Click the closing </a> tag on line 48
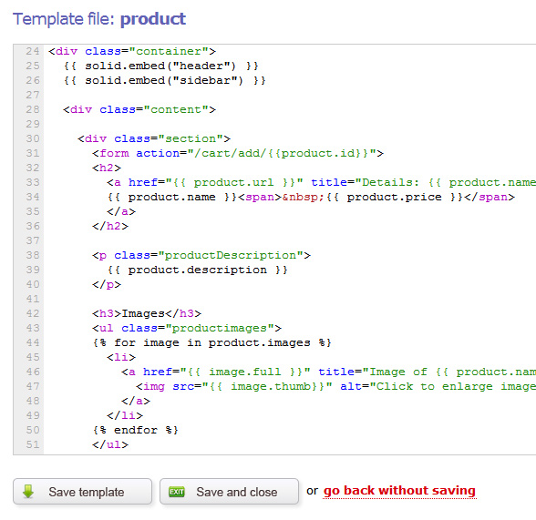The width and height of the screenshot is (536, 520). tap(136, 401)
